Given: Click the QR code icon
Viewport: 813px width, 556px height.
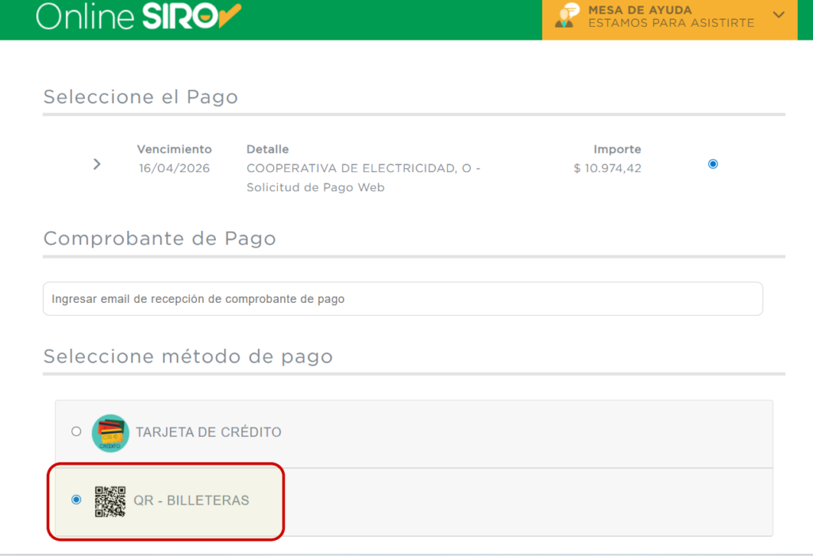Looking at the screenshot, I should pyautogui.click(x=110, y=501).
